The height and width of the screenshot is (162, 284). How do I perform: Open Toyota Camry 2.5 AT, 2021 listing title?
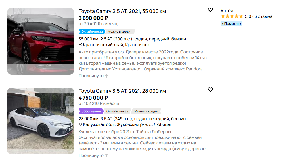point(122,11)
